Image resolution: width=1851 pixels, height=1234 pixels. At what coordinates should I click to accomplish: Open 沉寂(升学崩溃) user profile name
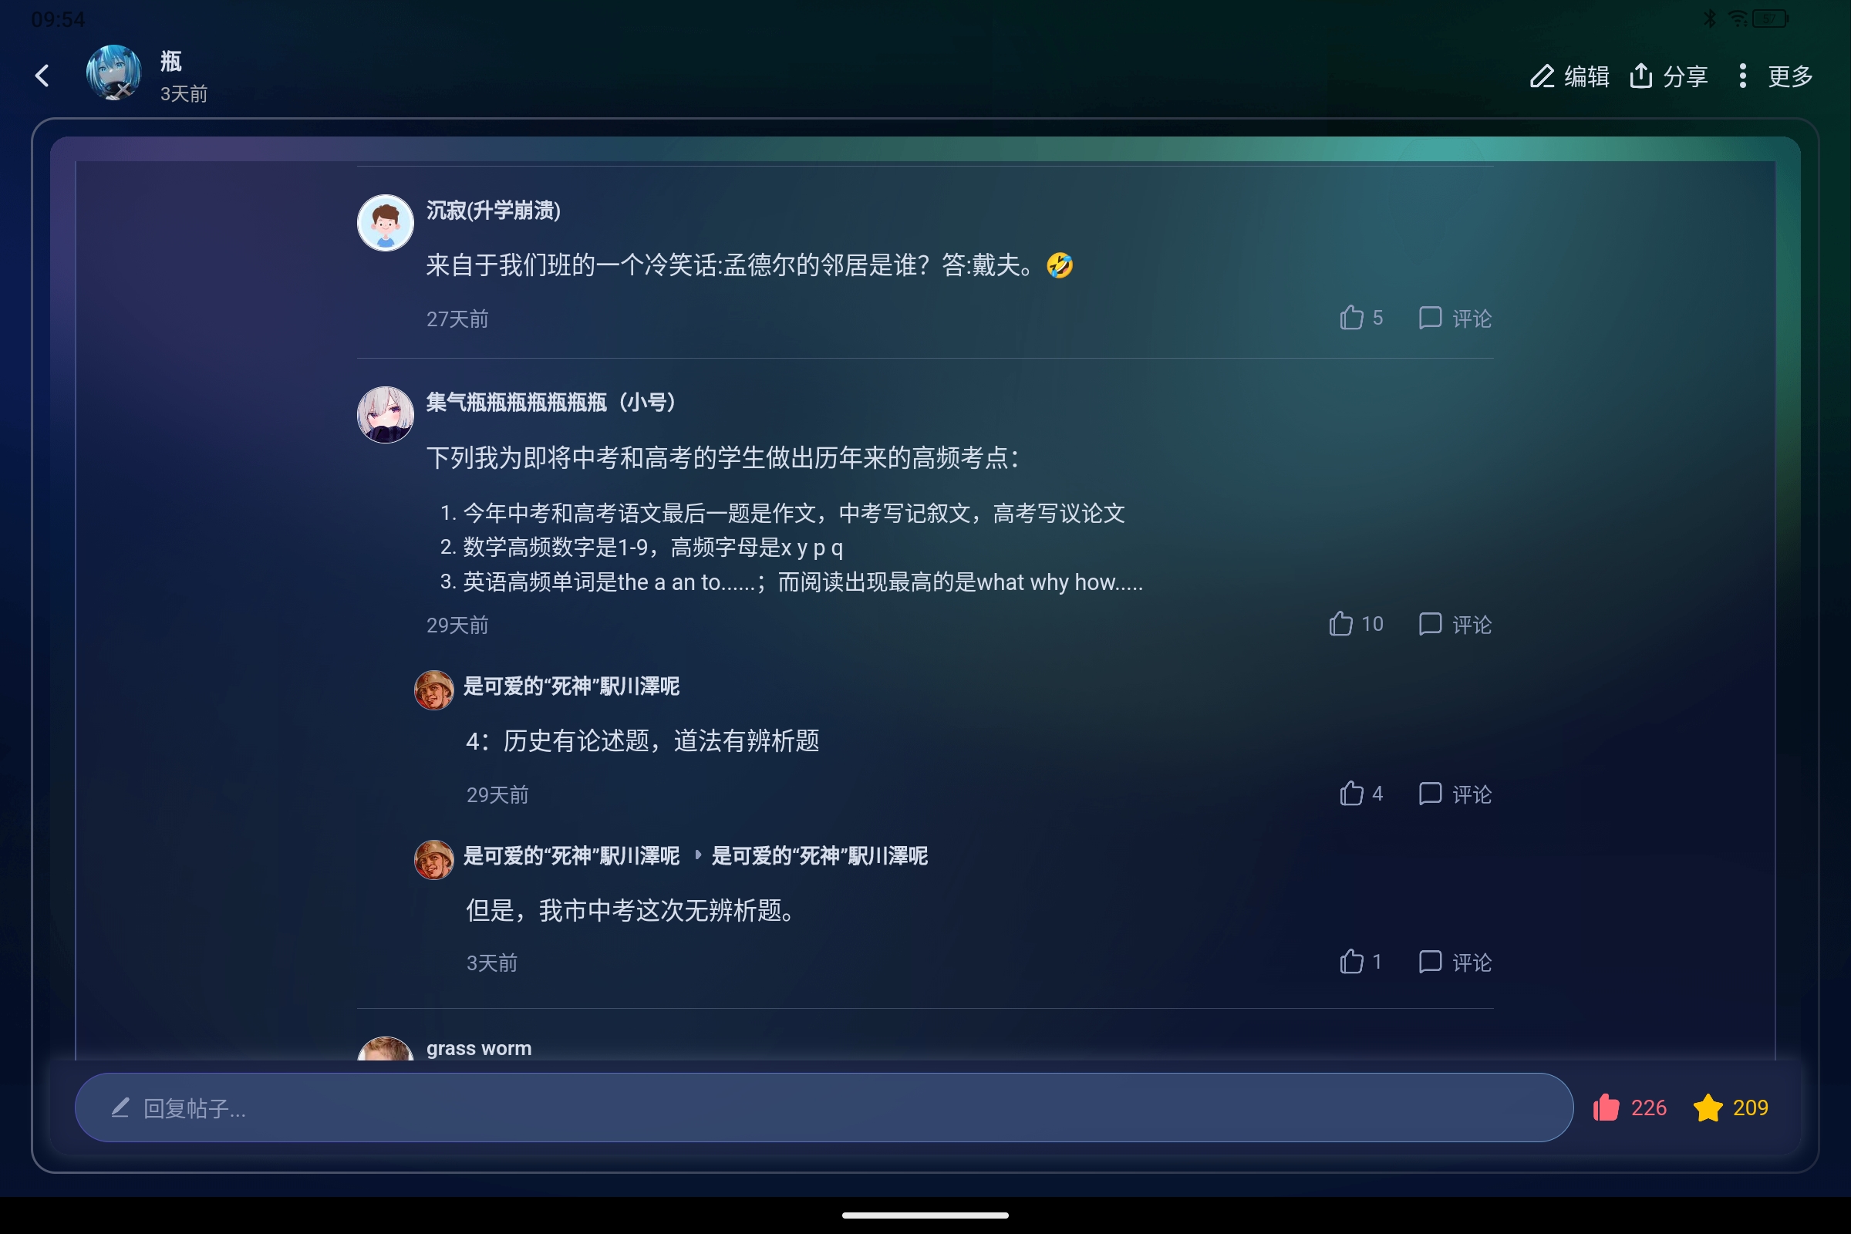tap(494, 211)
